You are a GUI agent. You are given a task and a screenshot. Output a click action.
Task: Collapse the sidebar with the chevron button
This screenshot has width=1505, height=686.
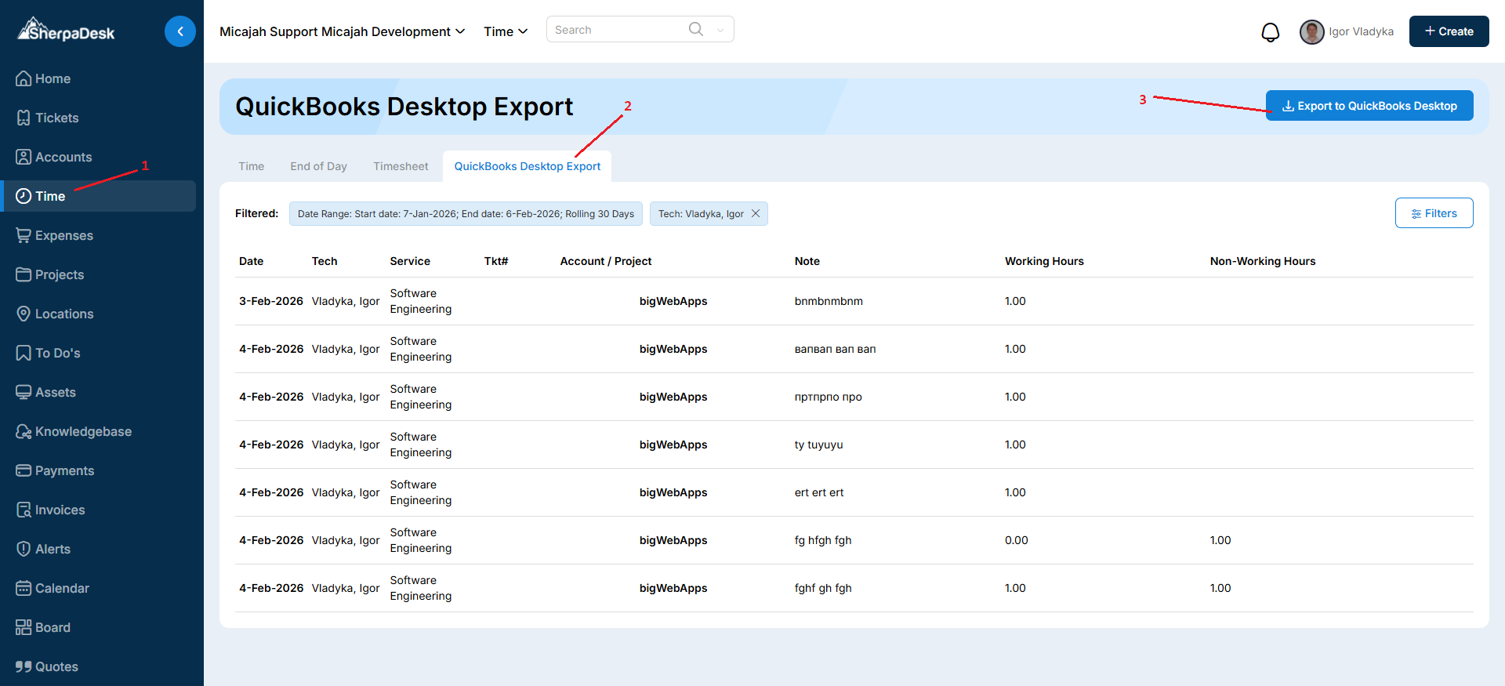click(x=180, y=31)
